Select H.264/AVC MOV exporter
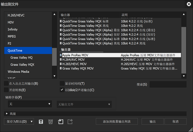 (120, 60)
